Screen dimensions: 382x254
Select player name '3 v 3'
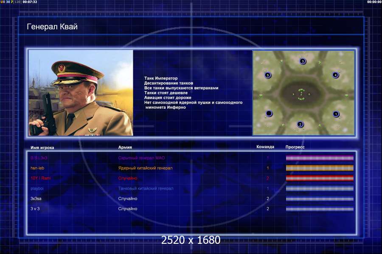point(35,209)
